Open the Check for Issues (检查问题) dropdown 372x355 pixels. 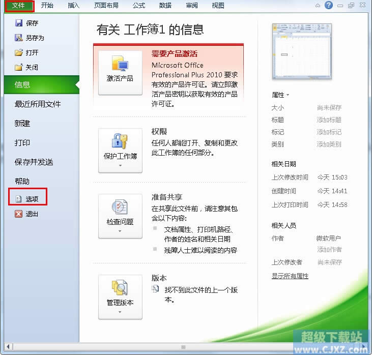[120, 216]
